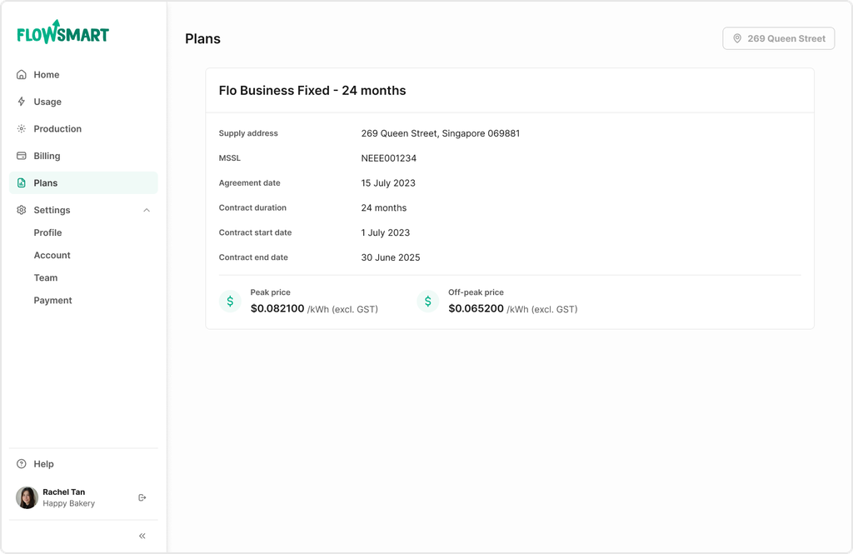The width and height of the screenshot is (853, 554).
Task: Click the Settings gear icon
Action: click(x=22, y=210)
